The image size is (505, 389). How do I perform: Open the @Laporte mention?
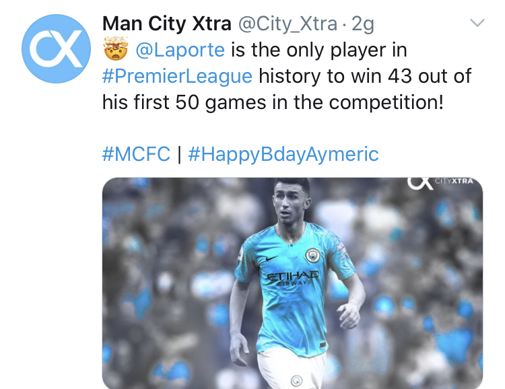click(180, 50)
